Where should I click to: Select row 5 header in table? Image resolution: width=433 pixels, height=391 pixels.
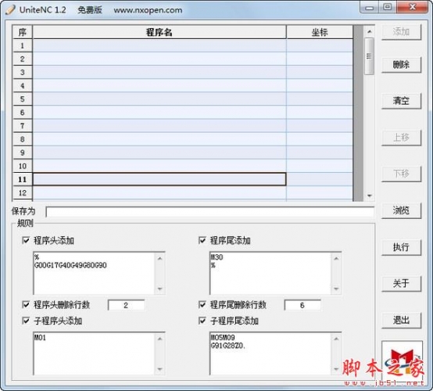tap(23, 99)
